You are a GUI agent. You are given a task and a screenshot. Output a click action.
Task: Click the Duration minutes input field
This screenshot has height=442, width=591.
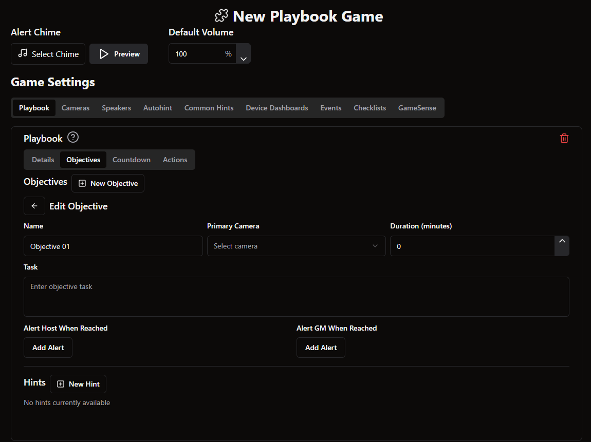pos(472,246)
